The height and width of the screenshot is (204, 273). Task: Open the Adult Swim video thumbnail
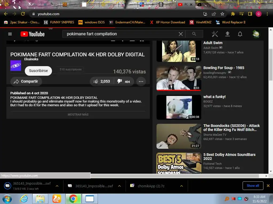179,51
